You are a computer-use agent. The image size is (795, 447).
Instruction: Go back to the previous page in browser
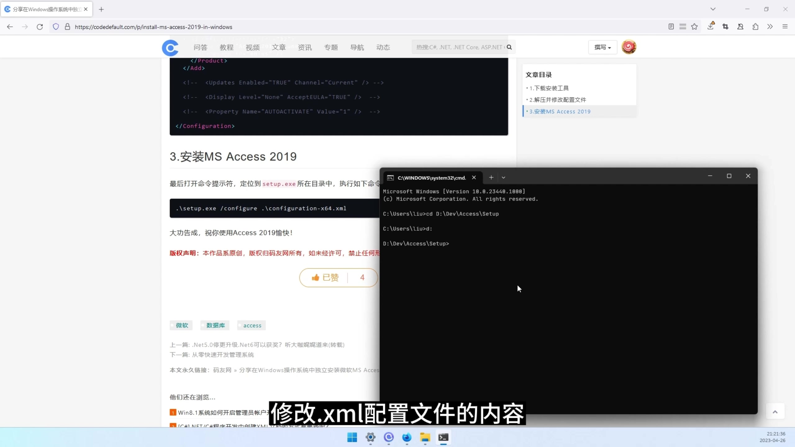point(10,27)
